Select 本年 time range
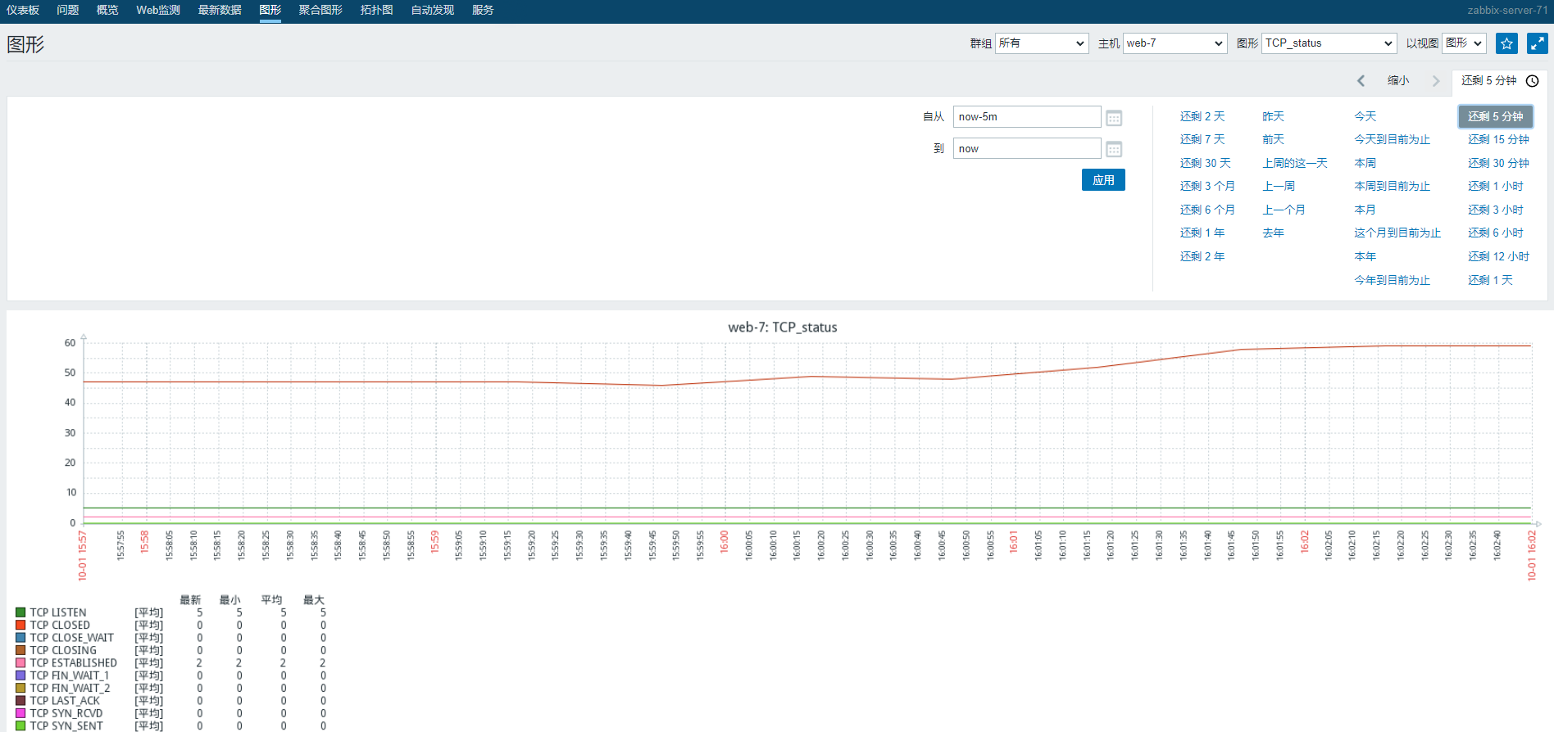 tap(1365, 257)
